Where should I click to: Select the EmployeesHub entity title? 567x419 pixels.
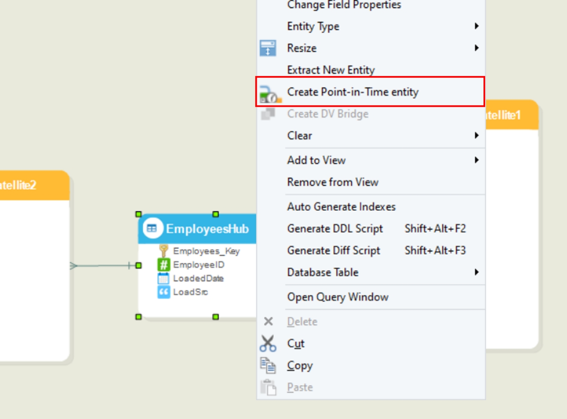207,229
